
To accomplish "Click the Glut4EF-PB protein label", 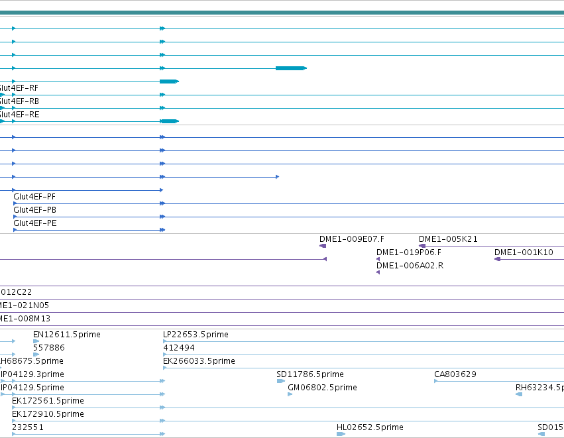I will tap(35, 210).
